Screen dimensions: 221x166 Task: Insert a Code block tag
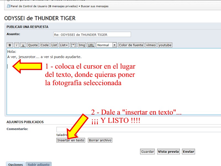44,45
